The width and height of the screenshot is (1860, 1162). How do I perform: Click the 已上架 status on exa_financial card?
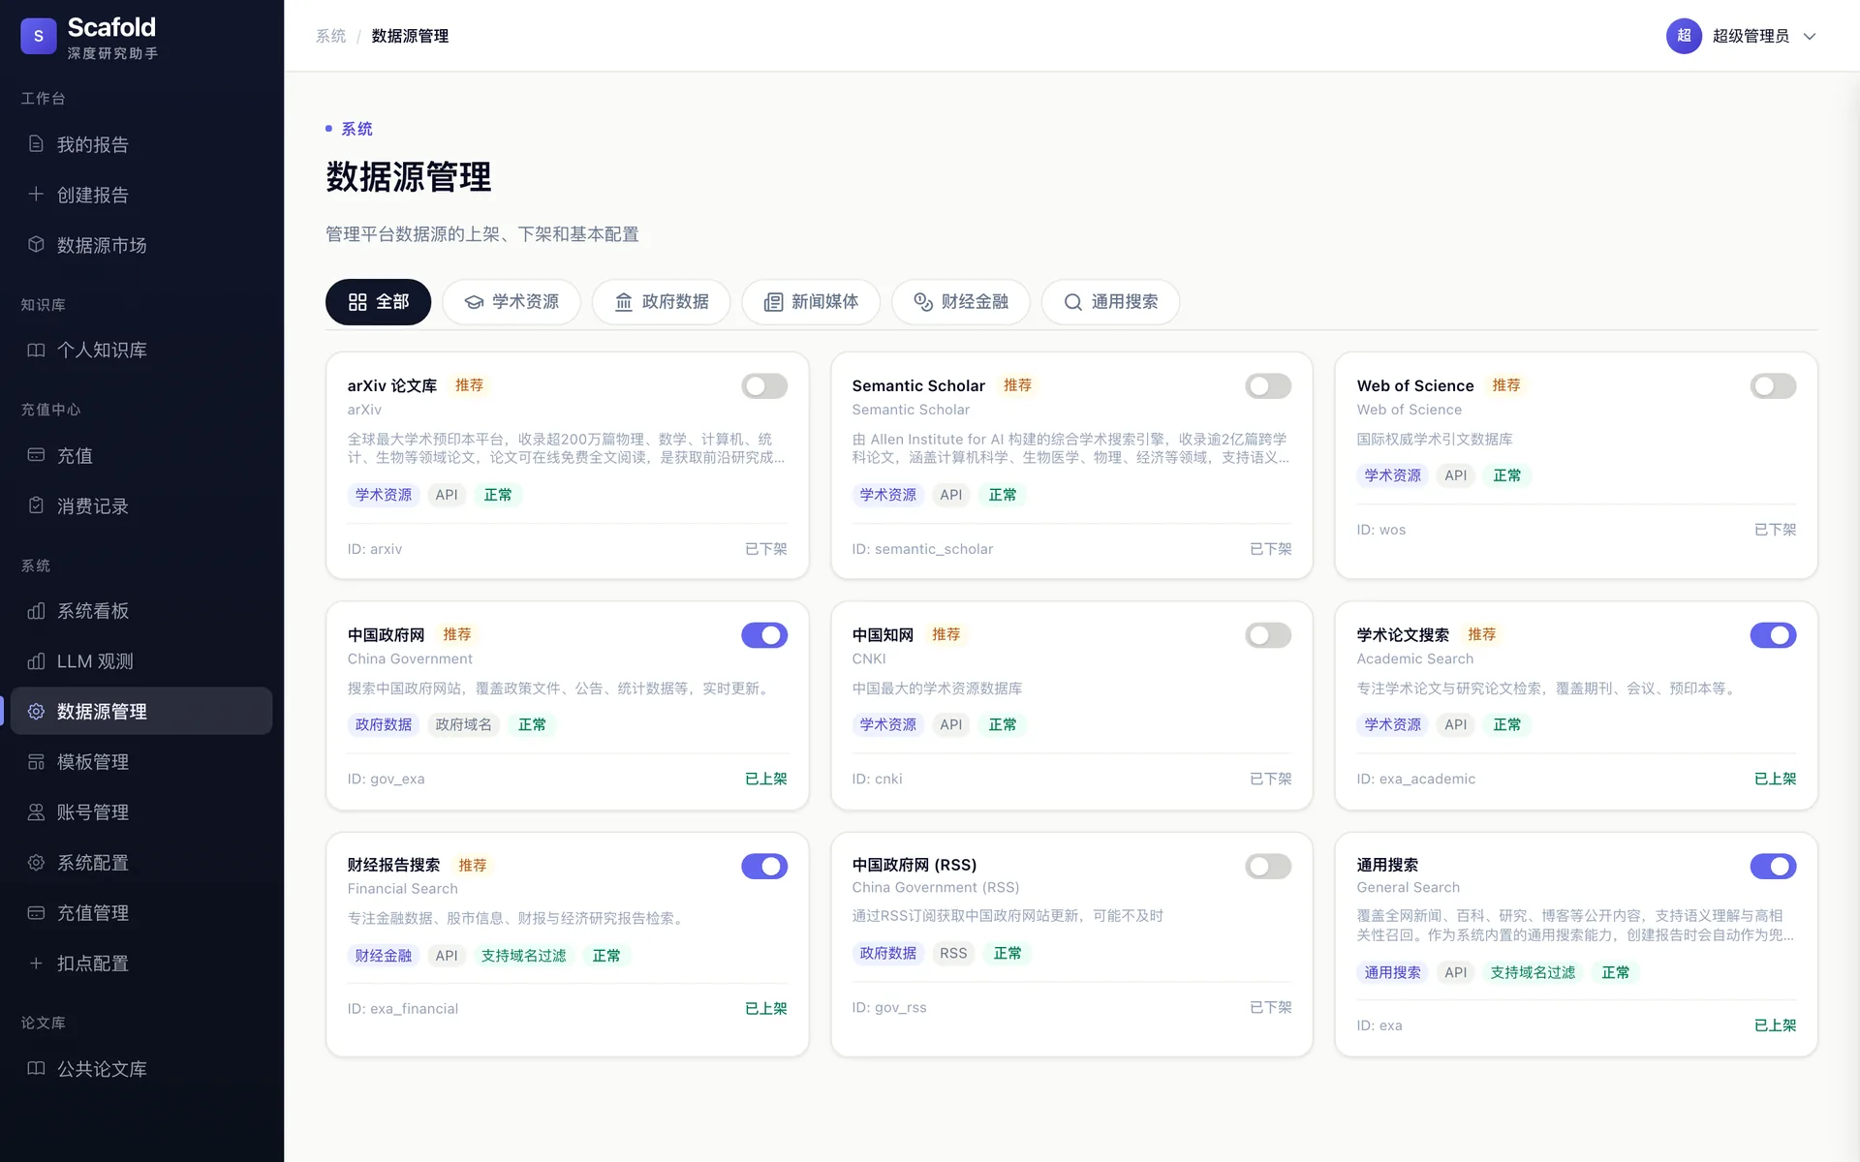766,1008
